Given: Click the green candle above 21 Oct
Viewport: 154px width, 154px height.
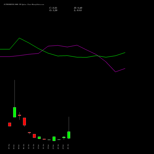Looking at the screenshot, I should [54, 139].
